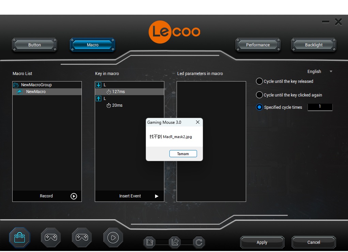Select the 20ms delay row

130,105
